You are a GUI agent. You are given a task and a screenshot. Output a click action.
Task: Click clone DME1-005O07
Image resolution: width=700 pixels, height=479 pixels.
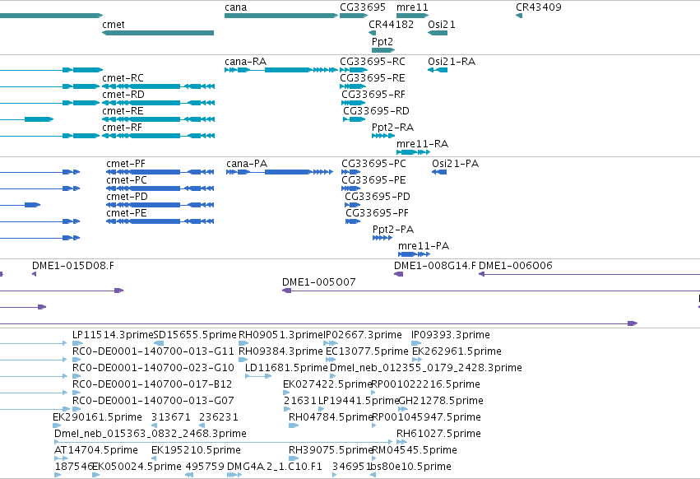319,282
